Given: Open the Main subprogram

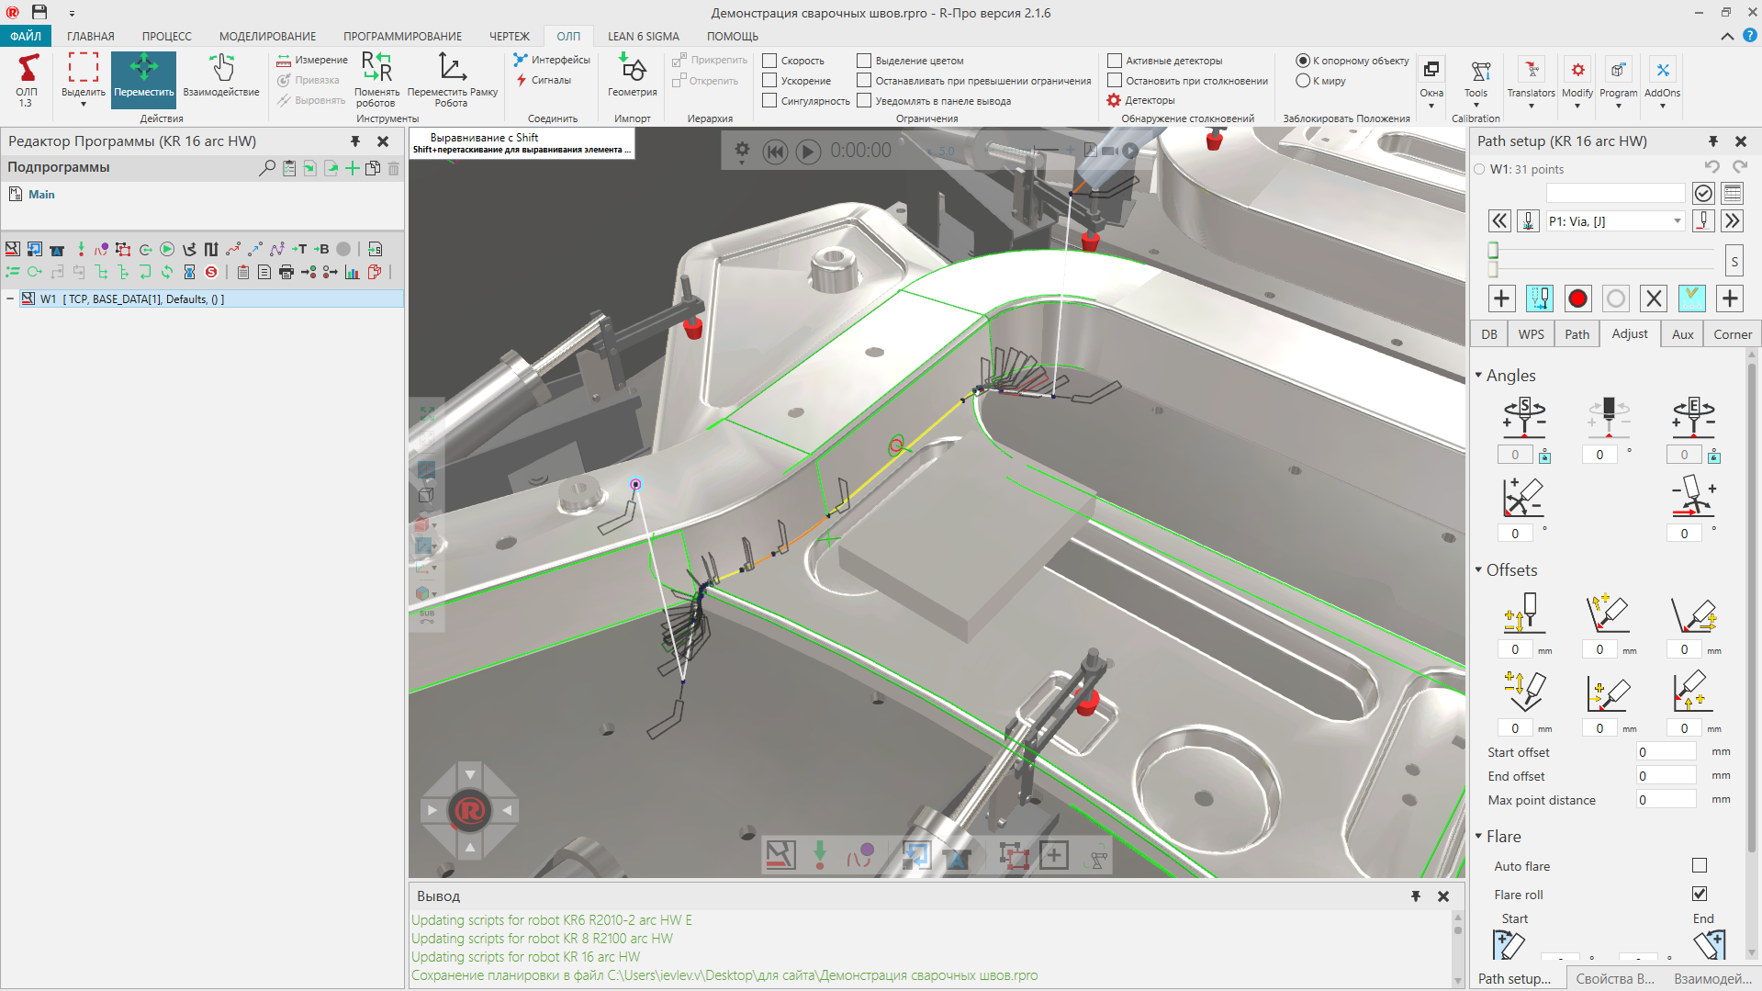Looking at the screenshot, I should (41, 195).
